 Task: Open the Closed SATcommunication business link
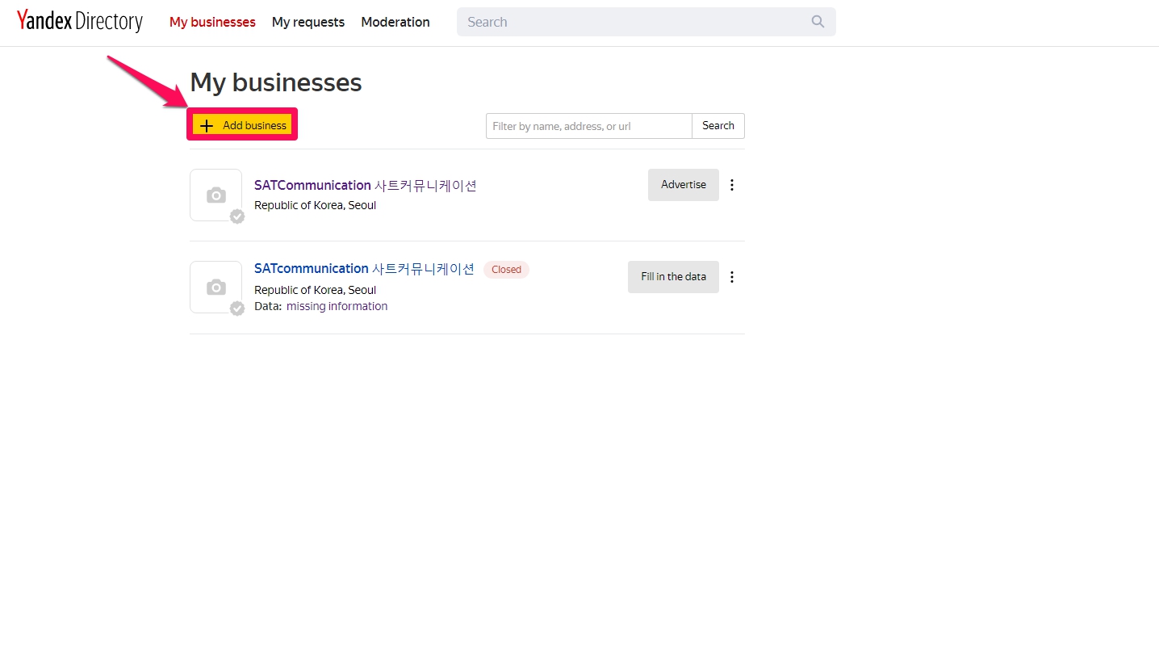pyautogui.click(x=364, y=269)
